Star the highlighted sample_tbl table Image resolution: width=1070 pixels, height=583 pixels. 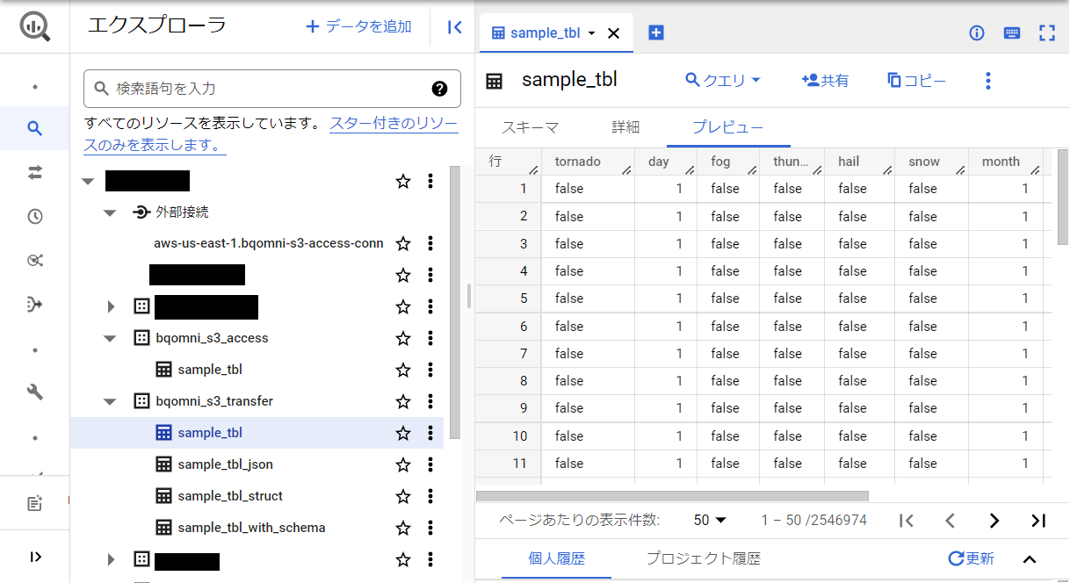[403, 433]
